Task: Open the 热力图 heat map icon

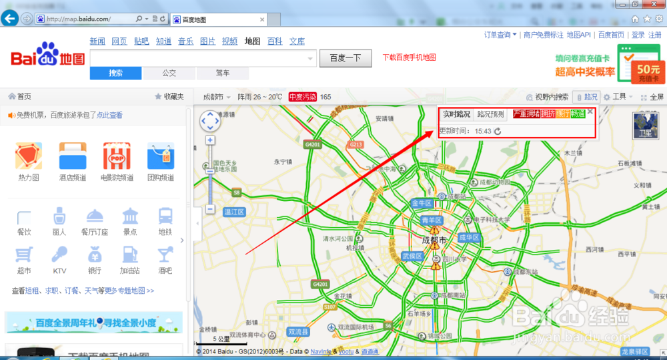Action: click(29, 156)
